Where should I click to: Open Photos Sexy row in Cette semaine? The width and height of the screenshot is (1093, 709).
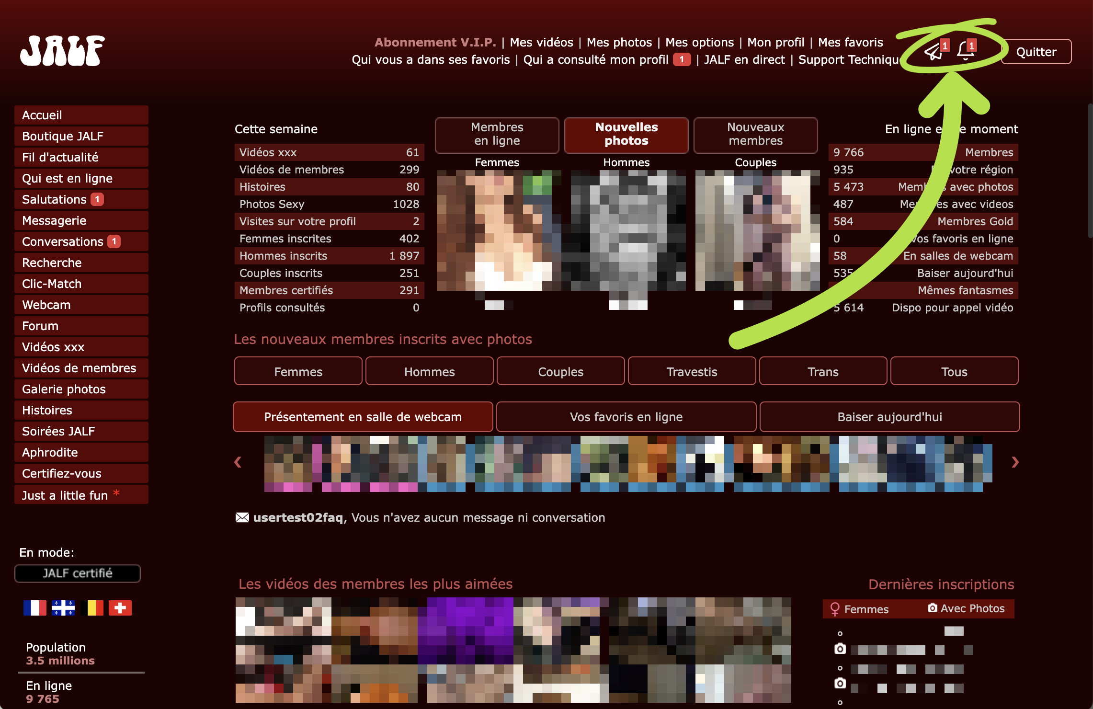[x=329, y=204]
